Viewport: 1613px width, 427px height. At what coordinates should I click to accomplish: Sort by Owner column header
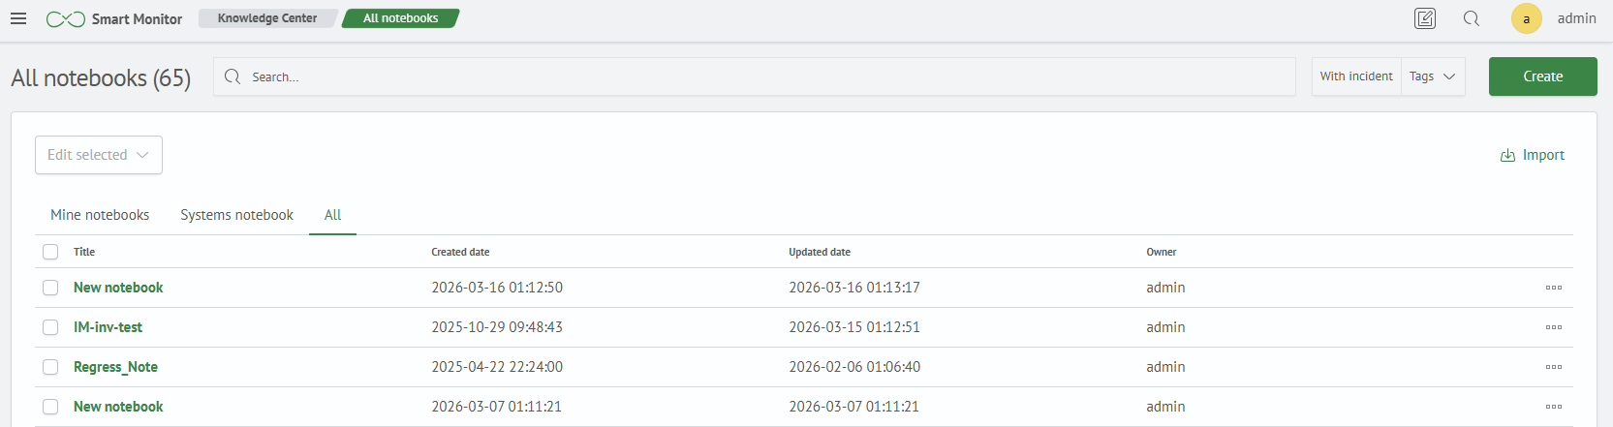[1161, 252]
